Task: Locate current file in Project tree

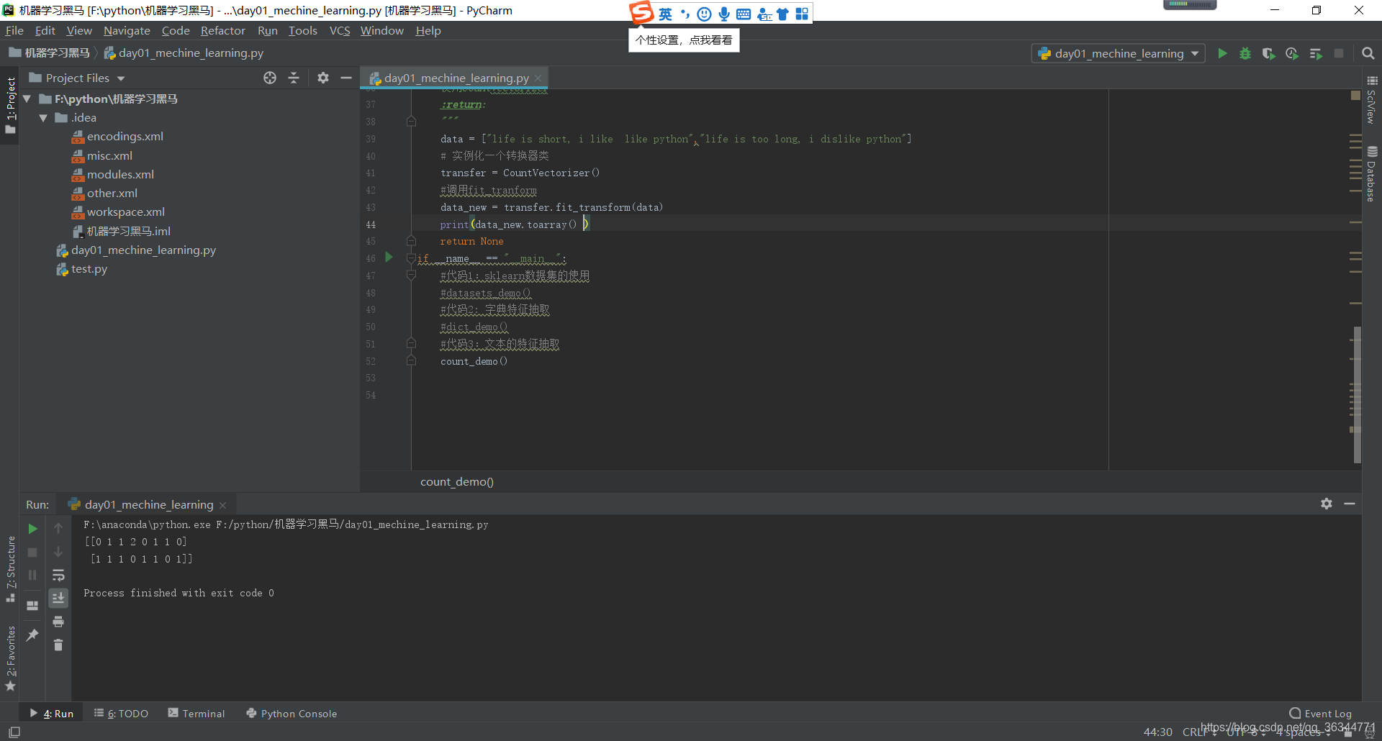Action: tap(270, 78)
